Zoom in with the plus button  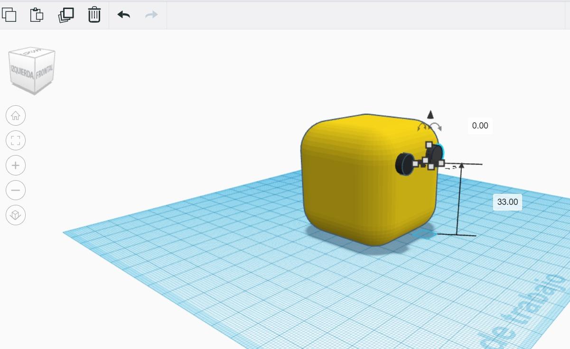[16, 165]
